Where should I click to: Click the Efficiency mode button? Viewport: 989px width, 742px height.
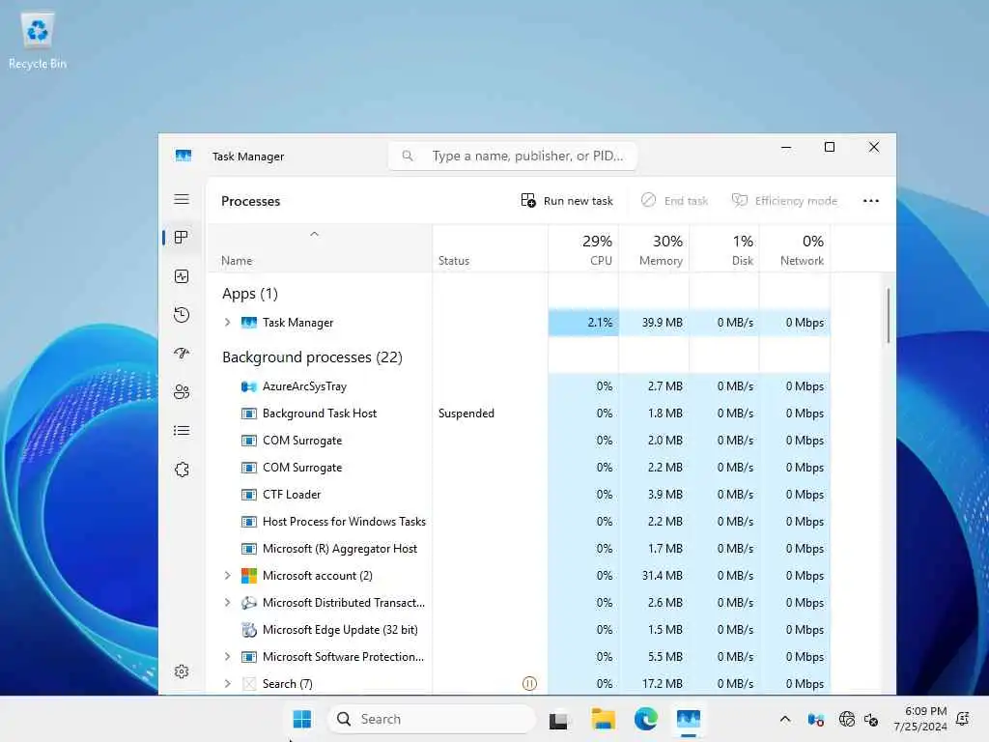point(784,201)
